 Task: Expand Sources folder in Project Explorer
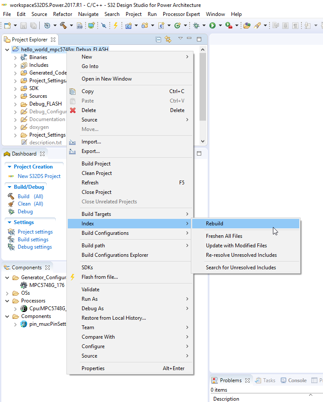15,96
